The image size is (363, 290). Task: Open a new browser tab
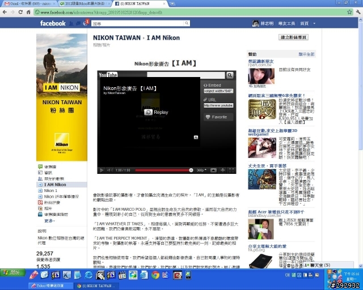point(172,3)
